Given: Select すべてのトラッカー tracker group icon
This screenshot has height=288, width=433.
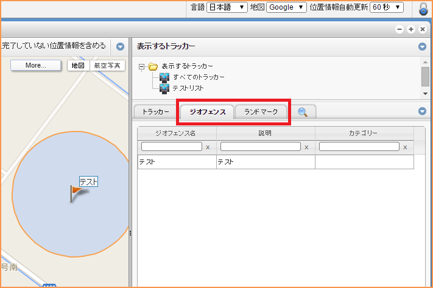Looking at the screenshot, I should [x=164, y=77].
